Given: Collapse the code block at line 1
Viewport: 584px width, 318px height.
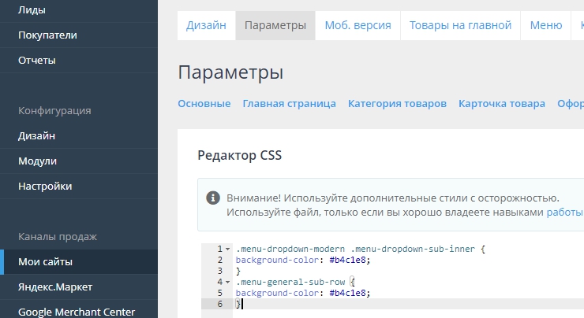Looking at the screenshot, I should click(x=228, y=249).
